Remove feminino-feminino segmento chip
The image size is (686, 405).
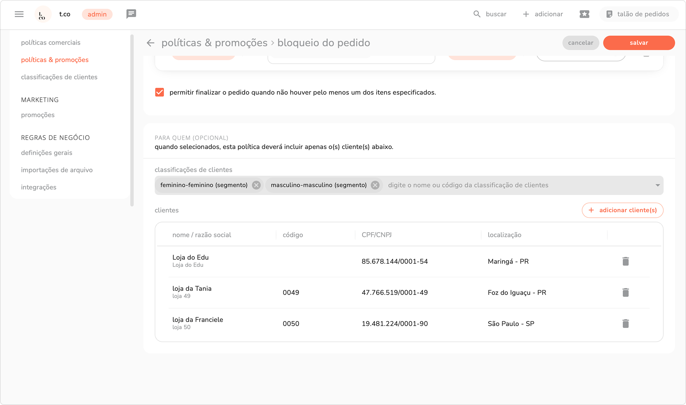click(256, 185)
